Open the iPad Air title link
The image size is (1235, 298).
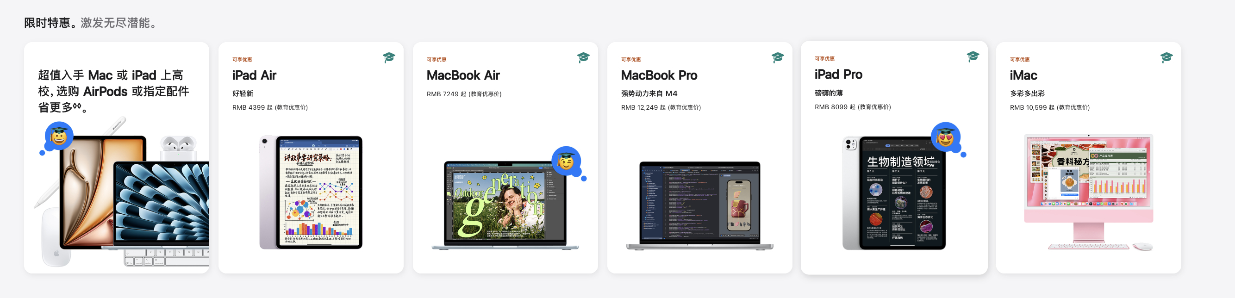(254, 75)
